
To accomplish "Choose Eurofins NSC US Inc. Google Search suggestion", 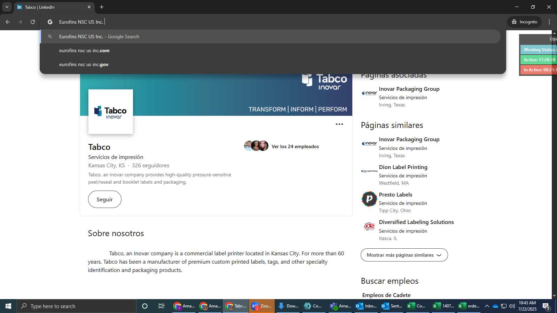I will coord(271,37).
